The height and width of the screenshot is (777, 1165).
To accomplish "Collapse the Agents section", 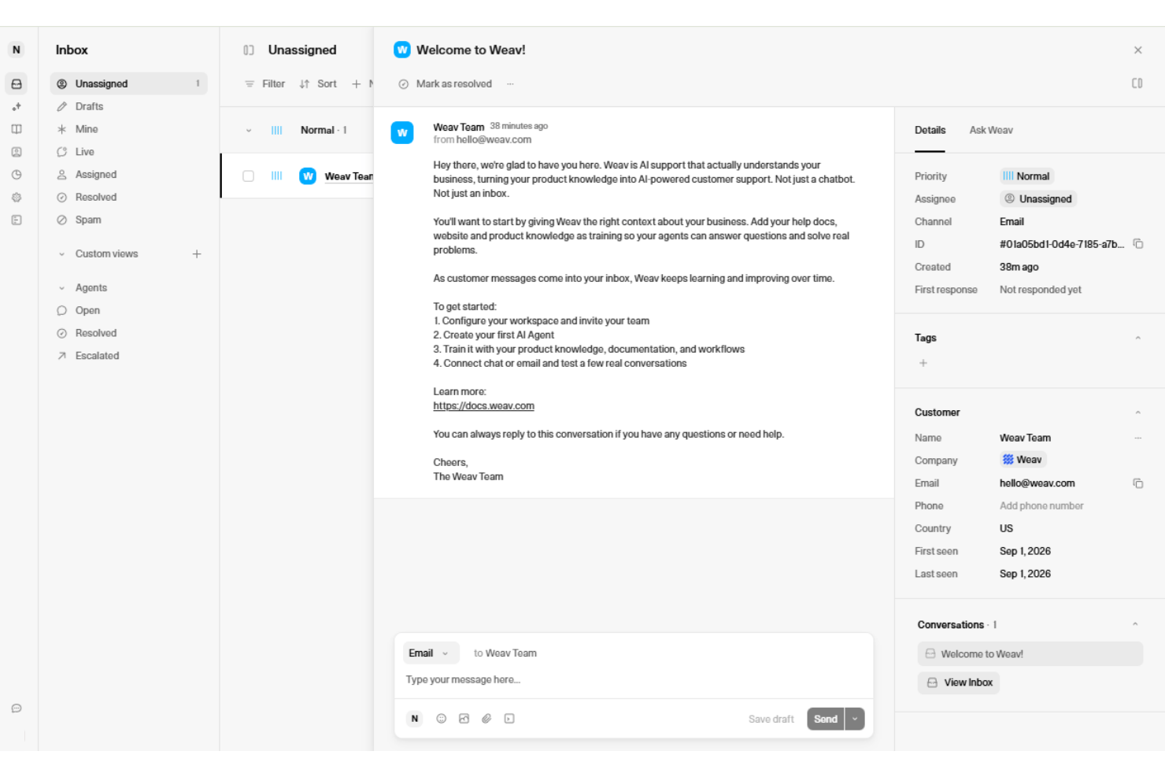I will click(x=62, y=288).
